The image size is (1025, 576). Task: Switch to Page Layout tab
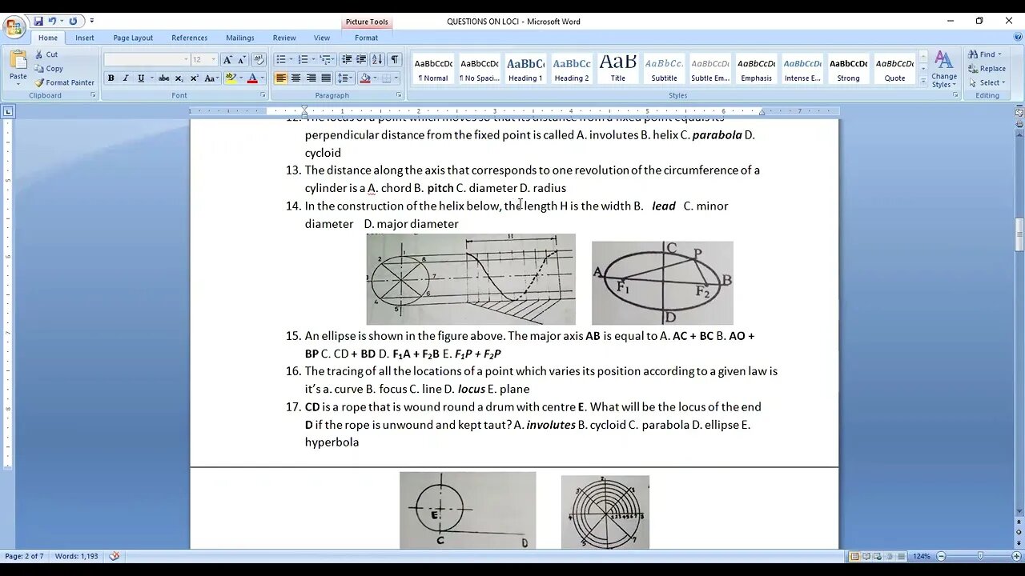133,38
